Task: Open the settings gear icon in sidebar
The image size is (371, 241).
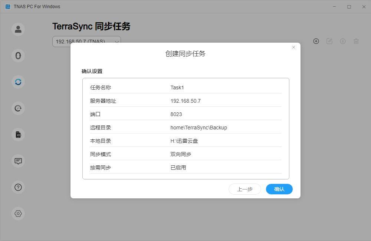Action: click(18, 214)
